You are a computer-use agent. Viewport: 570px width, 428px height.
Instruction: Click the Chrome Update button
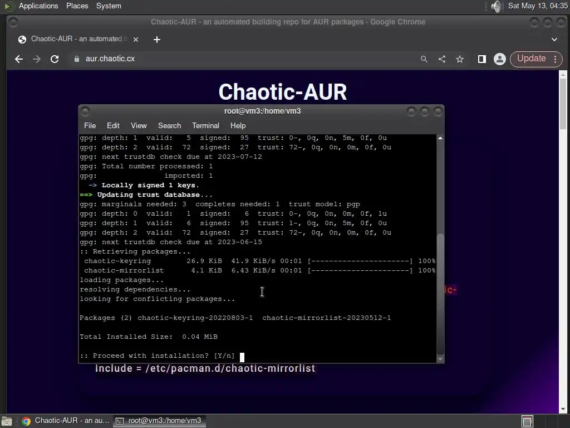coord(531,59)
